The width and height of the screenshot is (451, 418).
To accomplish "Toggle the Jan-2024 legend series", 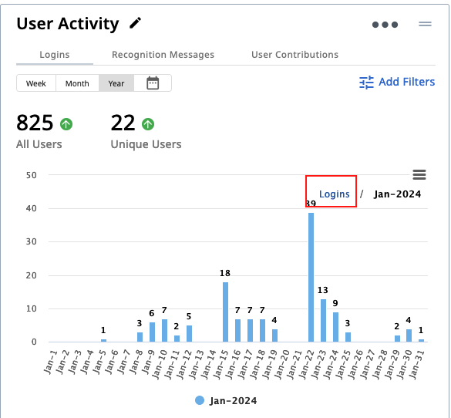I will click(x=226, y=400).
